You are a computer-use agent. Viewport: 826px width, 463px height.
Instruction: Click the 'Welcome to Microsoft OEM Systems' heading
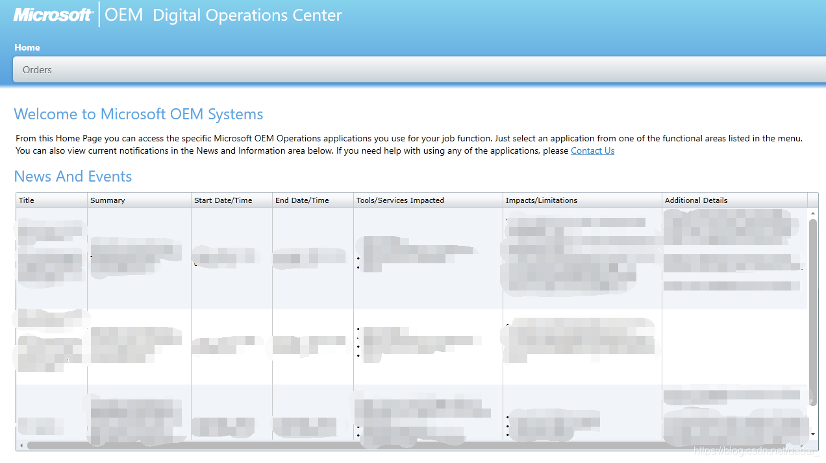(138, 114)
